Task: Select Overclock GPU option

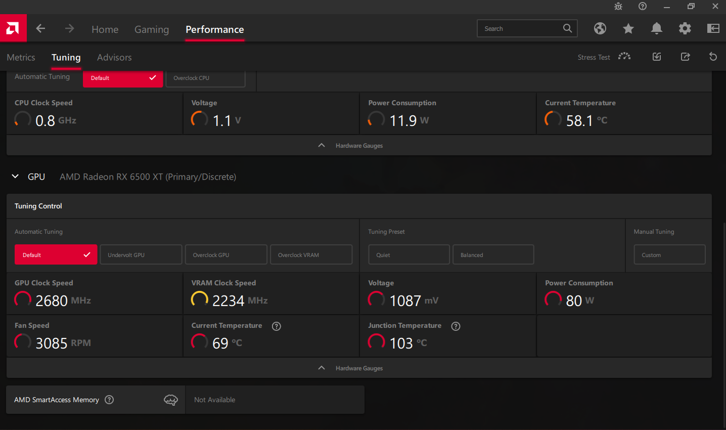Action: tap(226, 254)
